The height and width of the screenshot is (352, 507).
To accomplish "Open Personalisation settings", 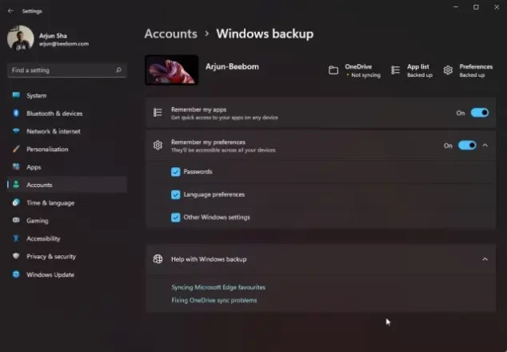I will pyautogui.click(x=67, y=149).
